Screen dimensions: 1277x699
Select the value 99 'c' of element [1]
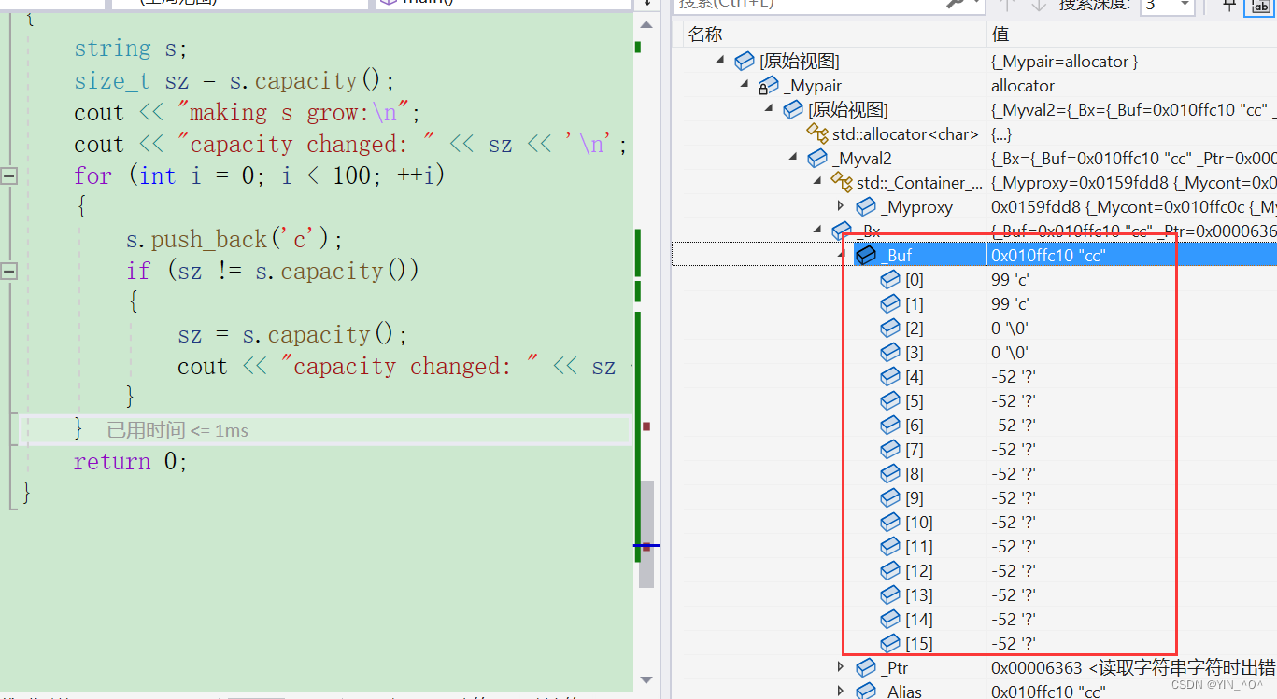click(x=1010, y=303)
